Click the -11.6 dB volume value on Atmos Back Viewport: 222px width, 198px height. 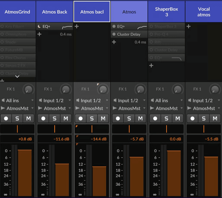click(x=61, y=139)
